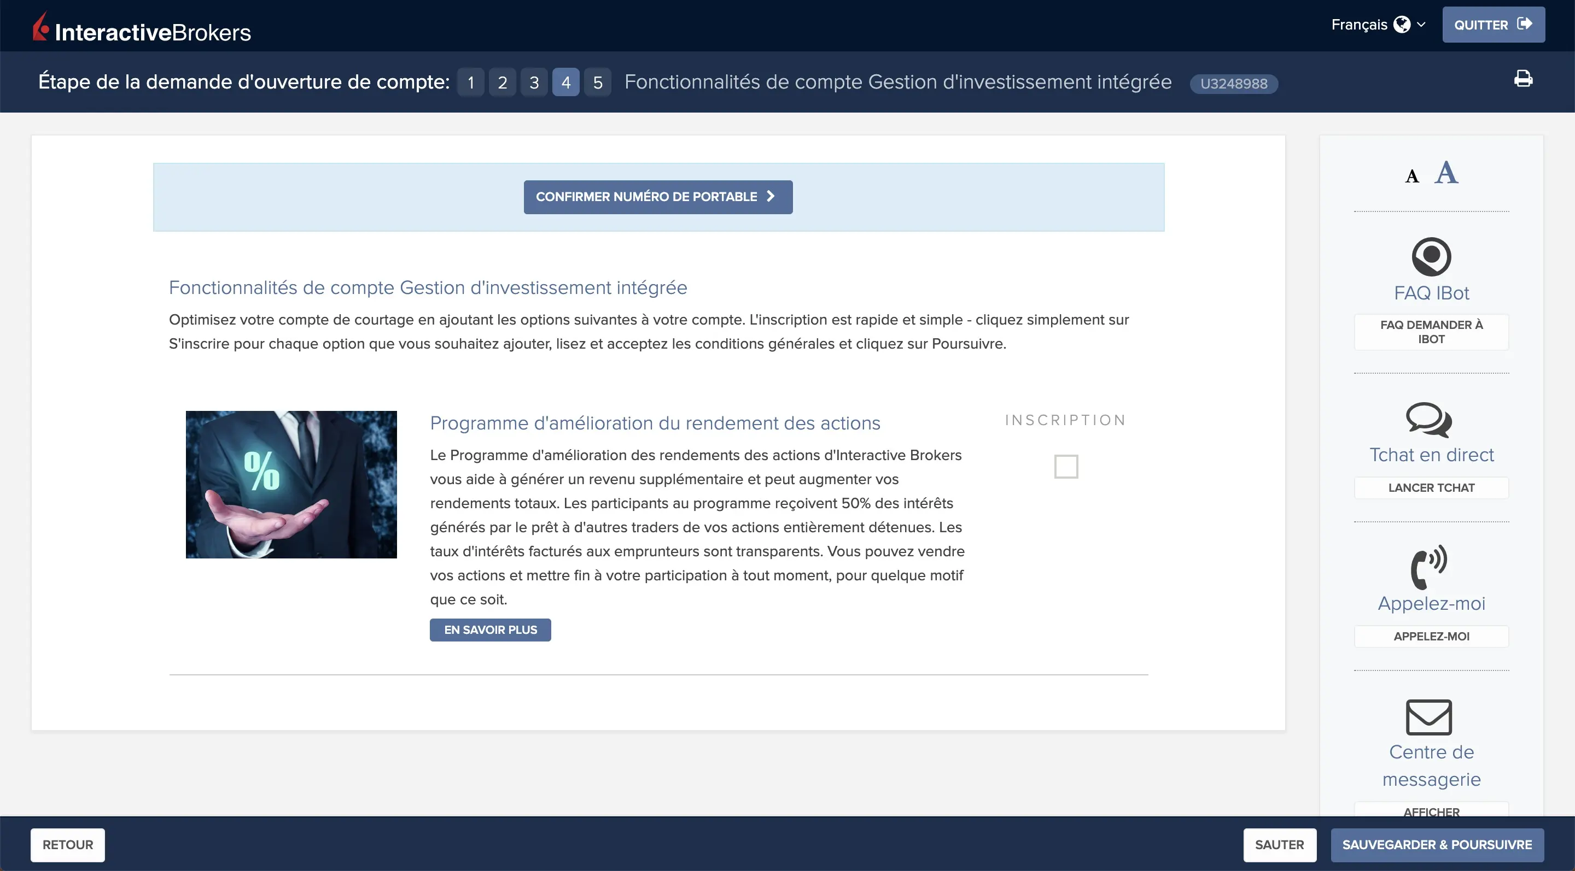Click Centre de messagerie heading
Screen dimensions: 1575x871
[x=1431, y=766]
